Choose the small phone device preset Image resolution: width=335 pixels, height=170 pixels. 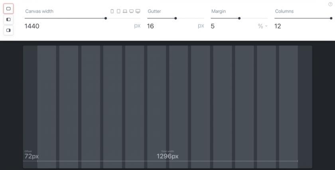click(112, 11)
